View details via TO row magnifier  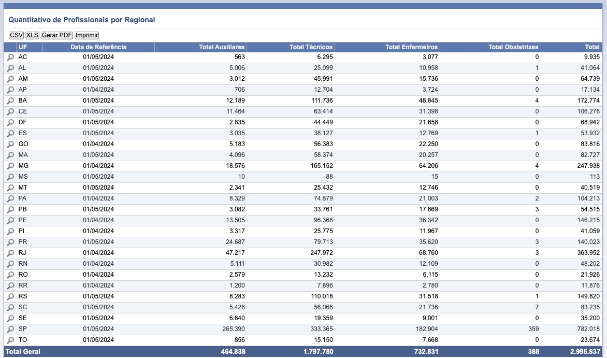click(10, 340)
